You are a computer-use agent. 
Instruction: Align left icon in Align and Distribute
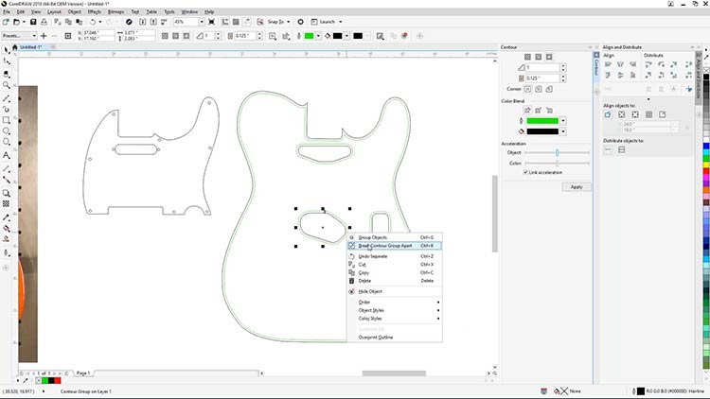tap(608, 64)
